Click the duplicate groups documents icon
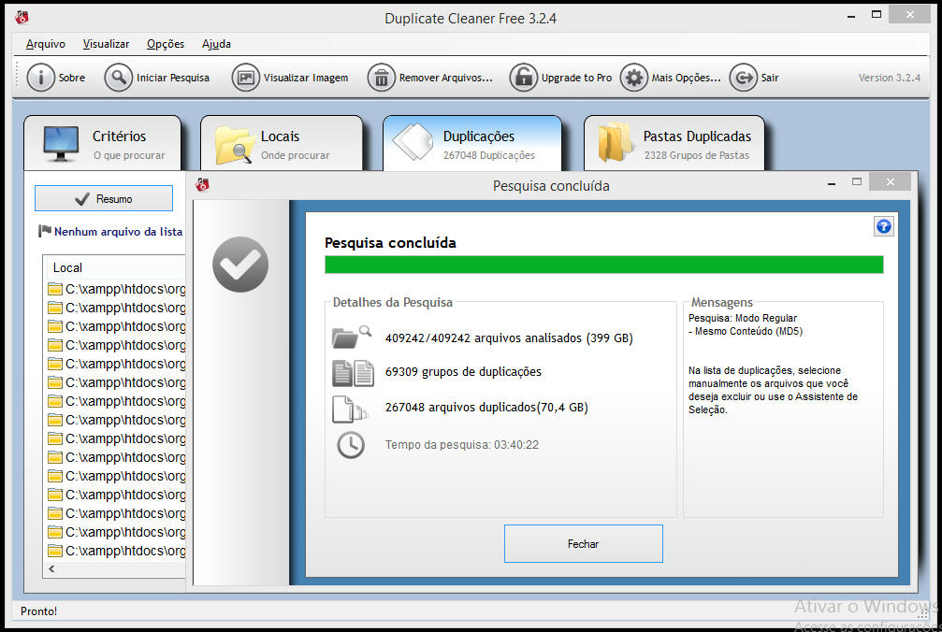This screenshot has width=942, height=632. tap(353, 373)
